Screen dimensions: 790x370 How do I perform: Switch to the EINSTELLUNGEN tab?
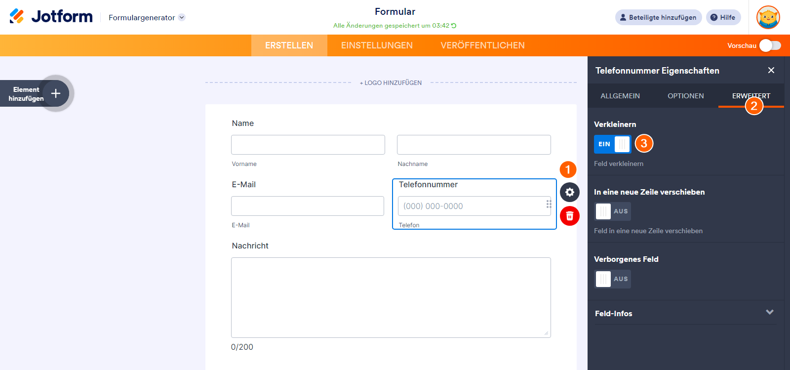click(x=377, y=45)
